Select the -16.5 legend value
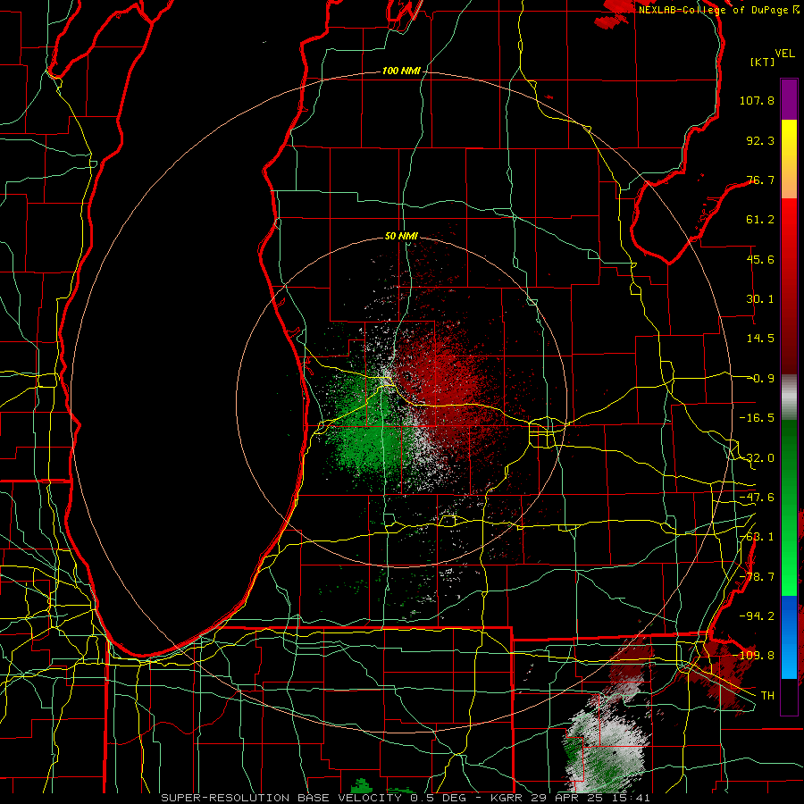 tap(757, 418)
